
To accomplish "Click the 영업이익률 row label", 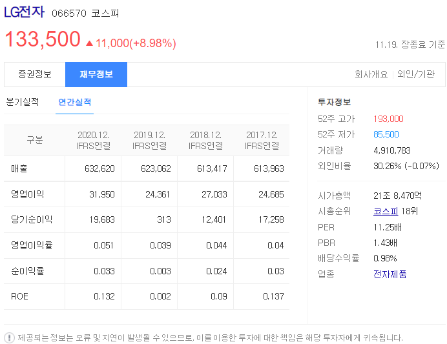I will [32, 245].
